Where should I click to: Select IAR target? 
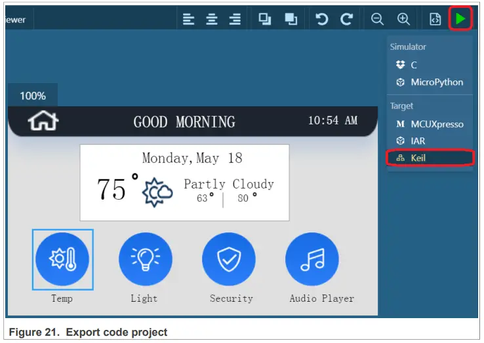click(430, 141)
